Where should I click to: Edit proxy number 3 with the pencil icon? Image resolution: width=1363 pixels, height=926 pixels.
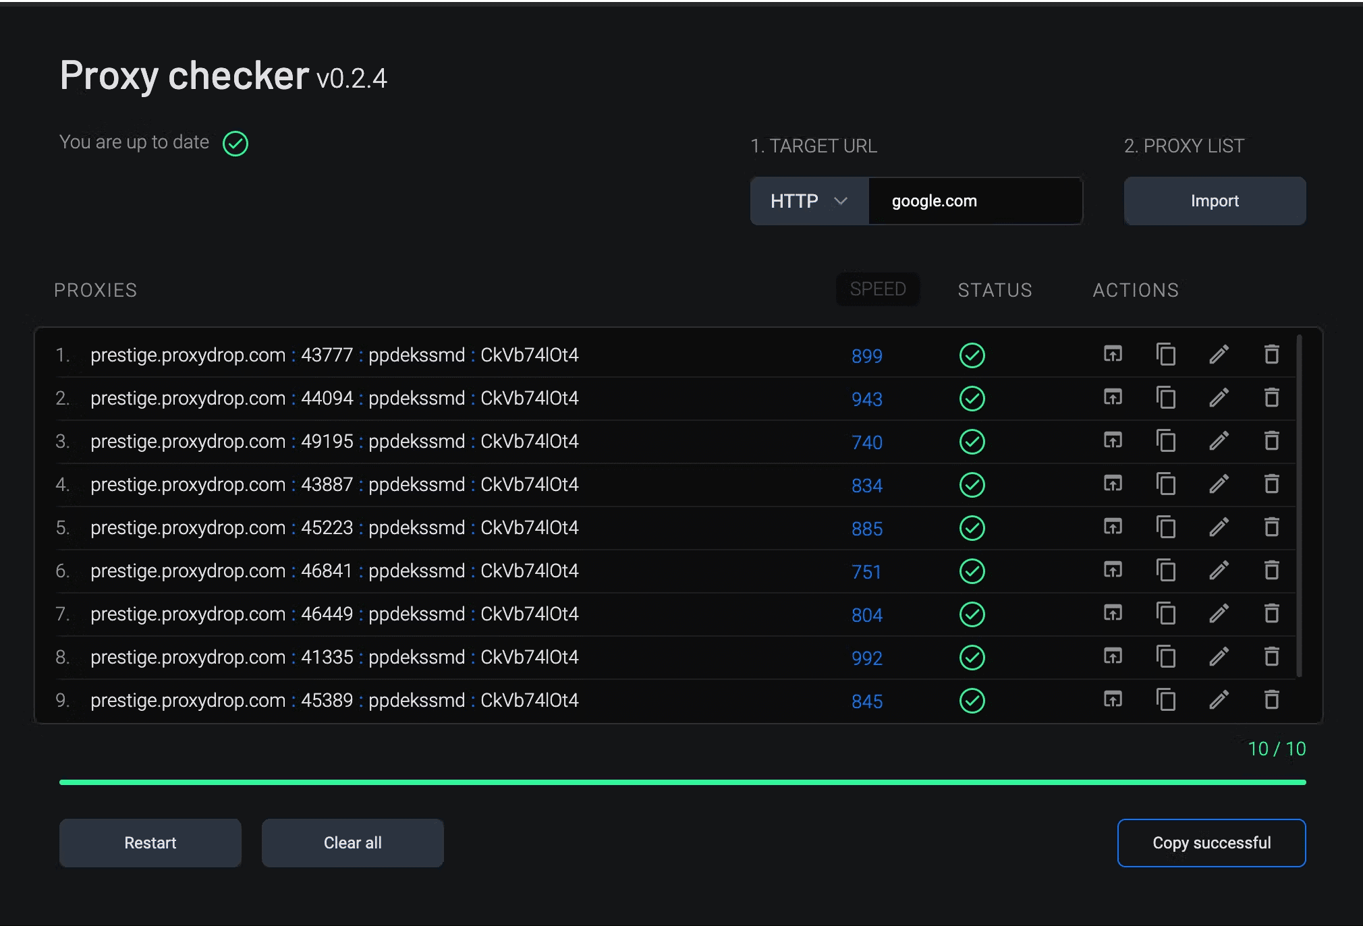click(x=1219, y=441)
